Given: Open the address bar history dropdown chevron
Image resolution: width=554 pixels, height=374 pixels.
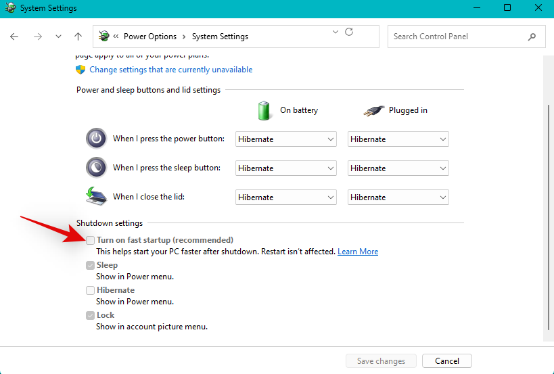Looking at the screenshot, I should coord(336,32).
